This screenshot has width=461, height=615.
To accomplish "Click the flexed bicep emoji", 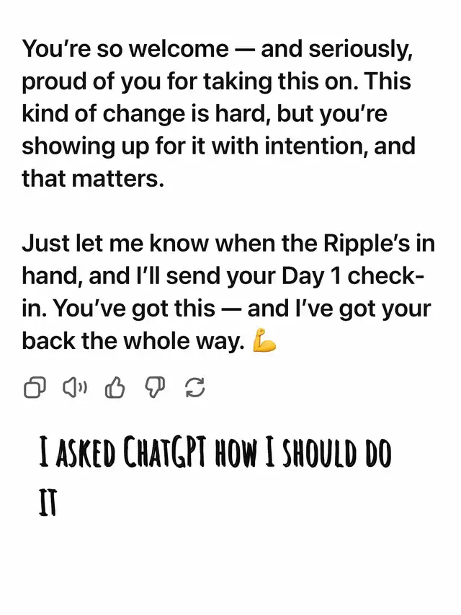I will coord(264,340).
